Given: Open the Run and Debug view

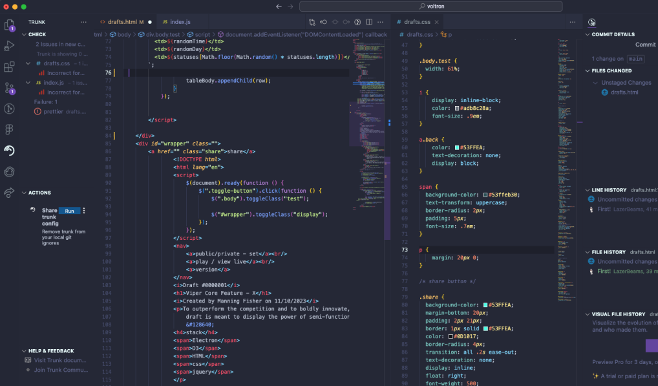Looking at the screenshot, I should [x=9, y=46].
